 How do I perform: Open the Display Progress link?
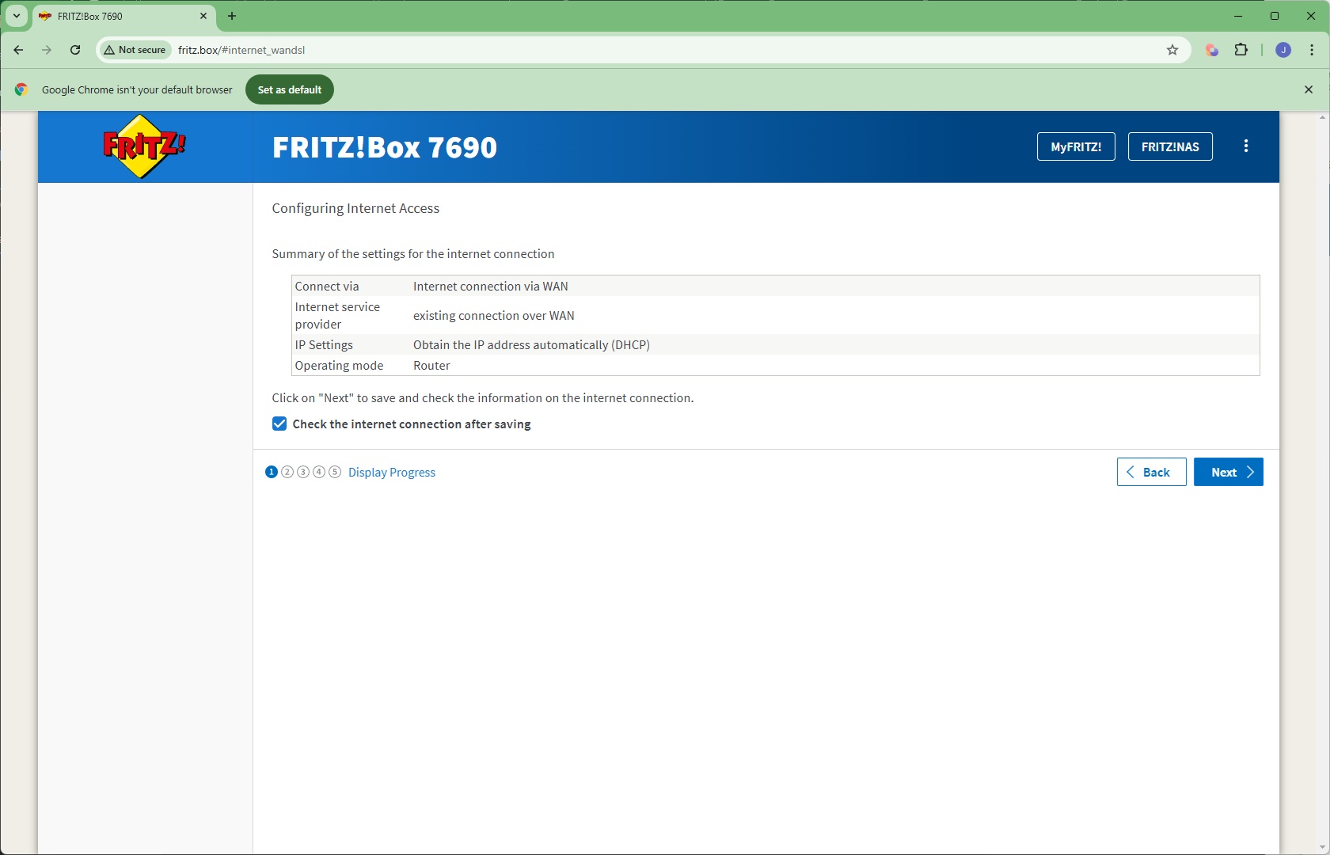point(392,473)
